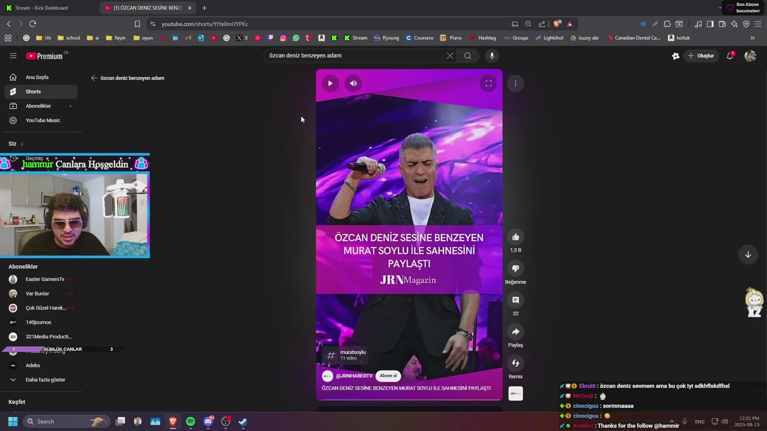Open the browser extensions puzzle icon
This screenshot has height=431, width=767.
[x=667, y=24]
